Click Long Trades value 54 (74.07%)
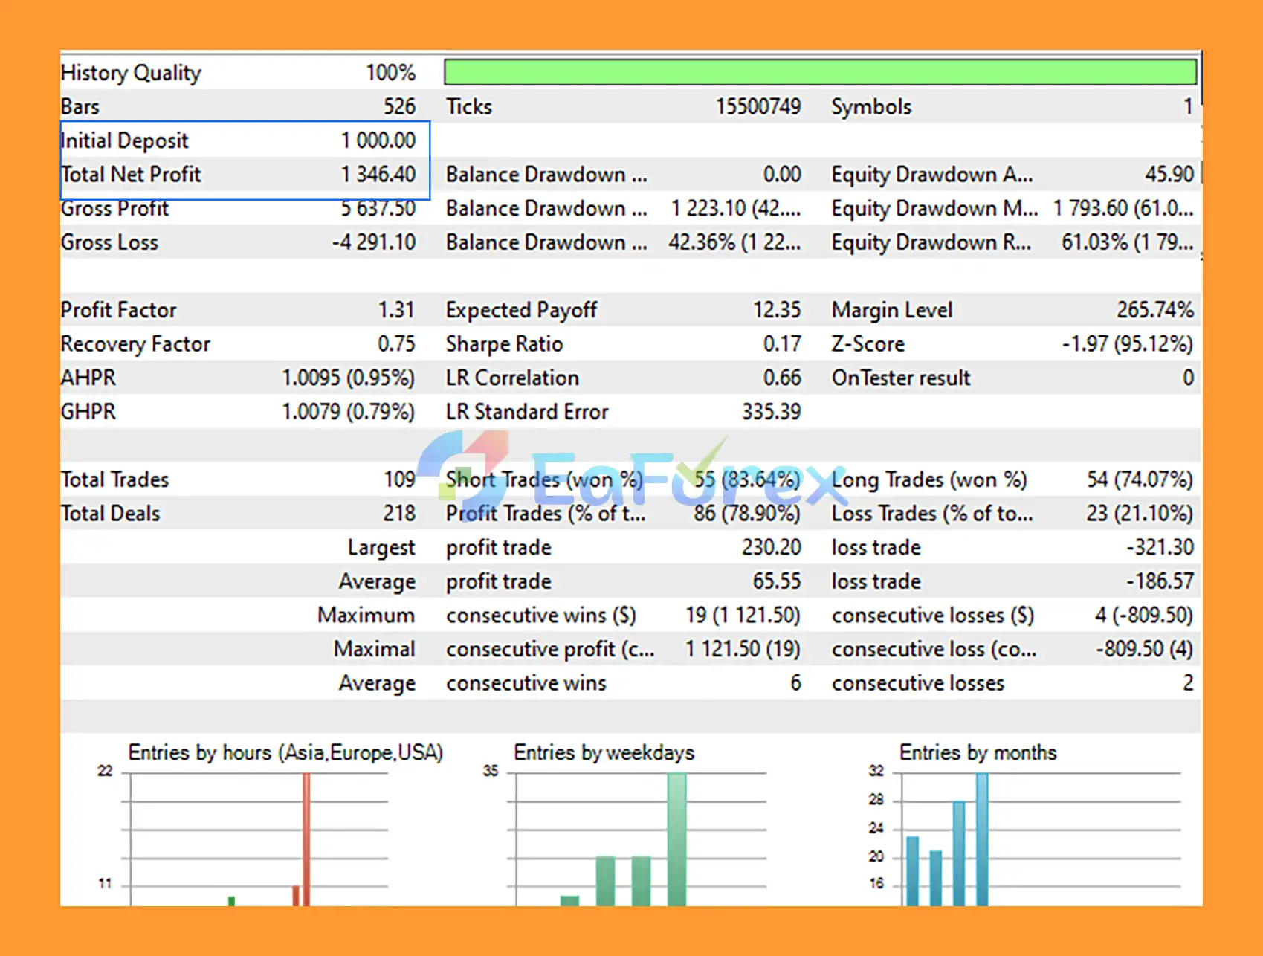The height and width of the screenshot is (956, 1263). (1140, 479)
